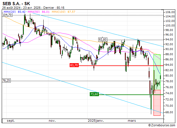177x128 pixels.
Task: Click the 2025janv. label on the time axis
Action: tap(96, 121)
